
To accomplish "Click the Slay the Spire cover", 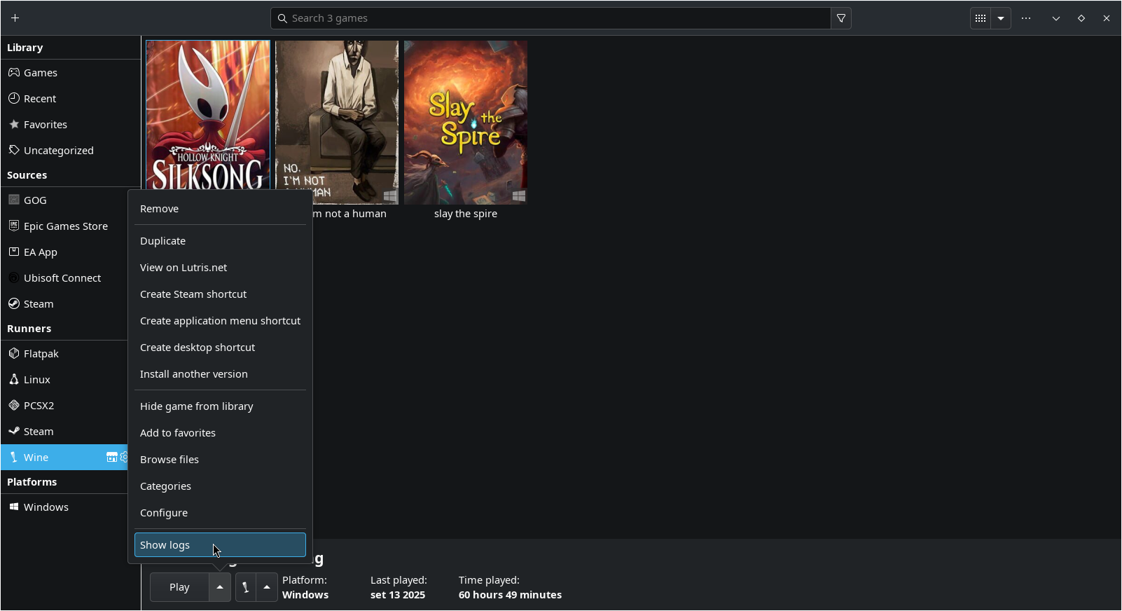I will (466, 123).
